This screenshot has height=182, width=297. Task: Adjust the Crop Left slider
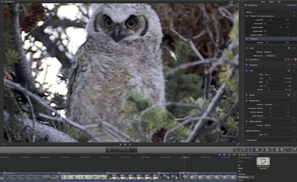[270, 78]
